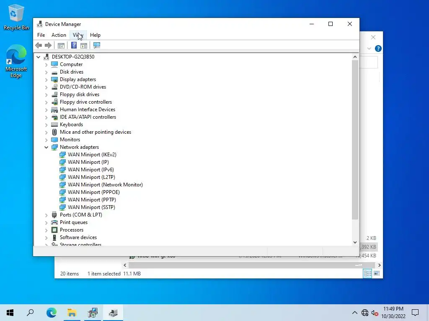Click the Action Pane toolbar icon
The width and height of the screenshot is (429, 321).
(x=84, y=45)
